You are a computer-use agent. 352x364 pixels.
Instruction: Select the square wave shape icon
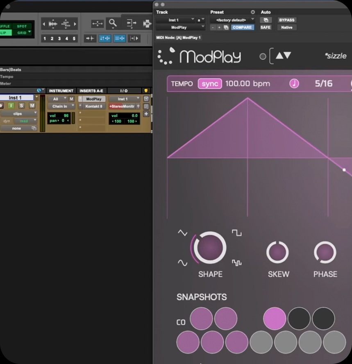click(x=237, y=233)
